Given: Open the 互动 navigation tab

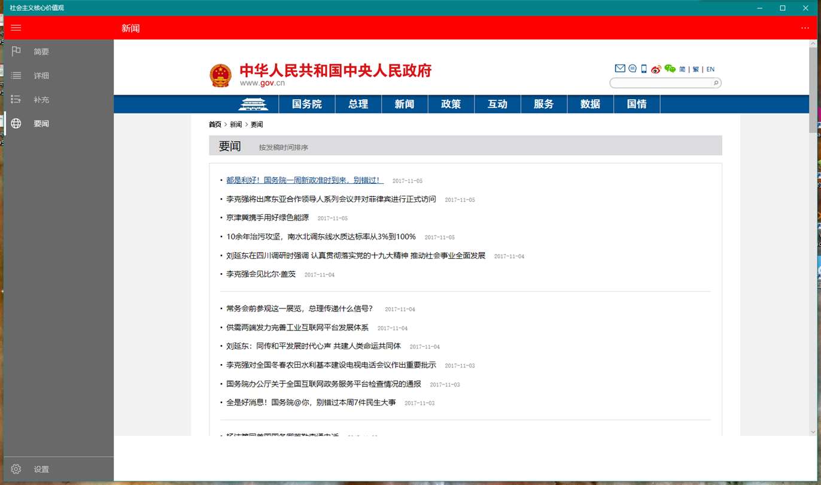Looking at the screenshot, I should (497, 104).
